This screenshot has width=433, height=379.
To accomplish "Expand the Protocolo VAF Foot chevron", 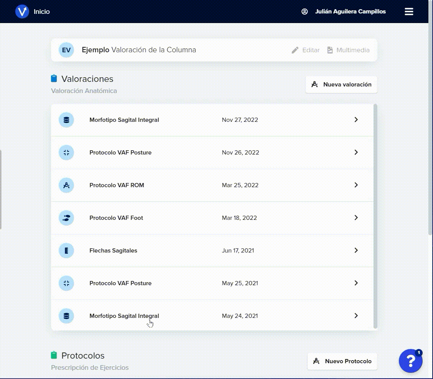I will (356, 218).
